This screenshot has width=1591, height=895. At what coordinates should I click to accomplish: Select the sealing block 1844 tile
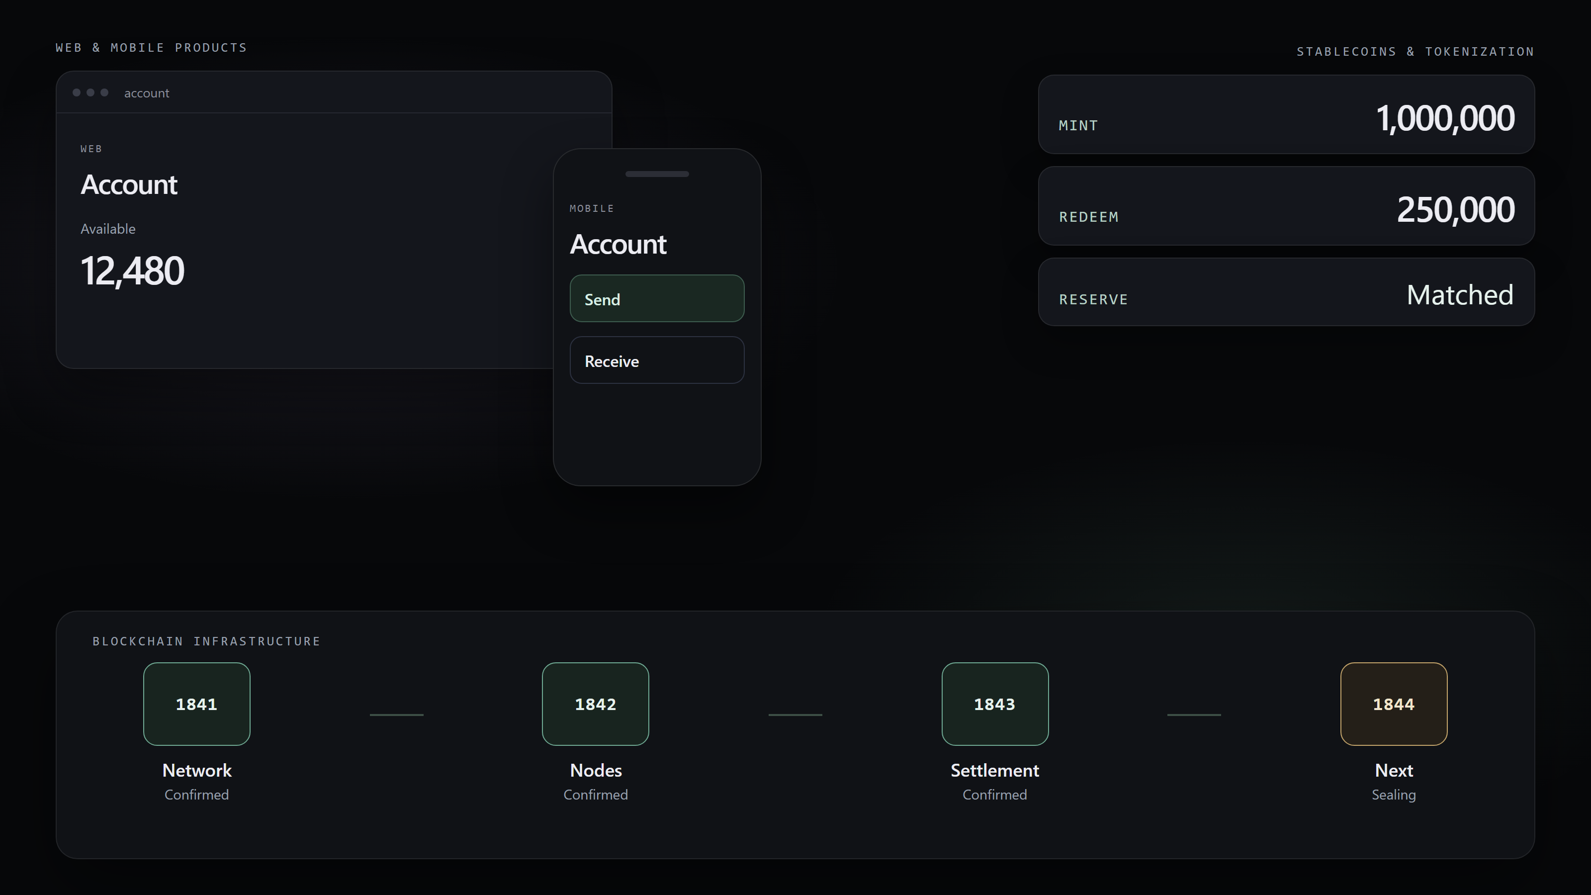[x=1393, y=704]
